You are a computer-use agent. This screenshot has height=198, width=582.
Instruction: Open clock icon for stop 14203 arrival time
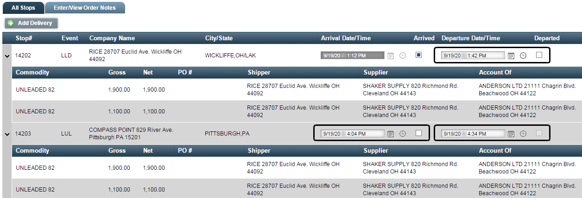click(403, 134)
